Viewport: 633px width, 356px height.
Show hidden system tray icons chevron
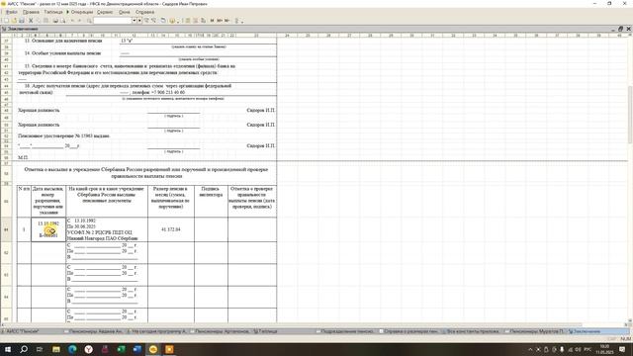pos(530,349)
